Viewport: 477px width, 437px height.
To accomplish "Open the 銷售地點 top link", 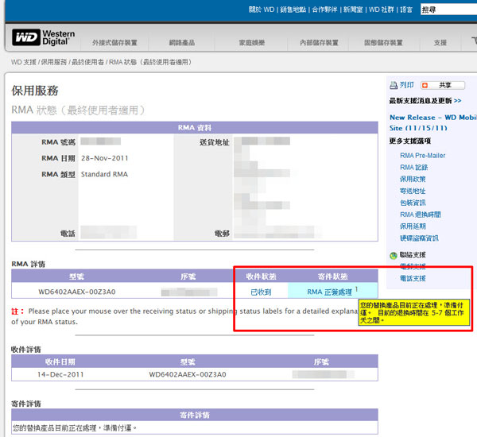I will point(293,10).
